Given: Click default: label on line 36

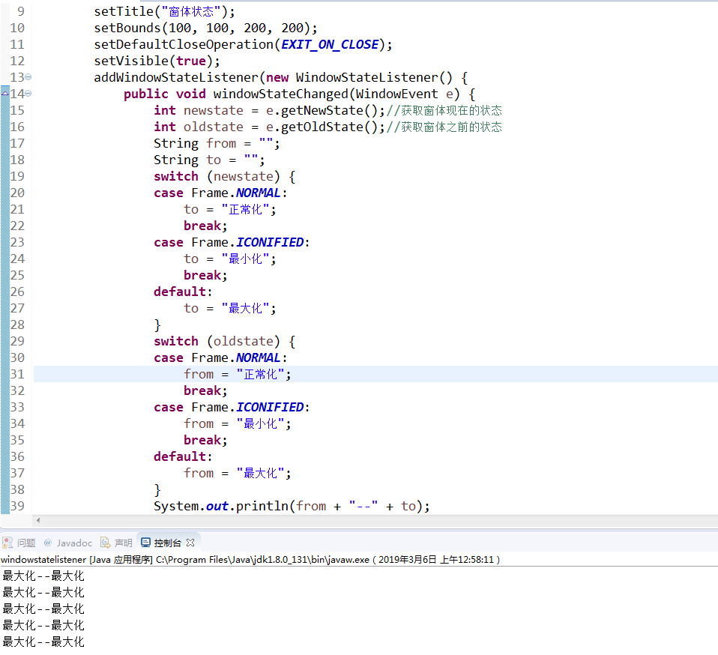Looking at the screenshot, I should point(183,456).
